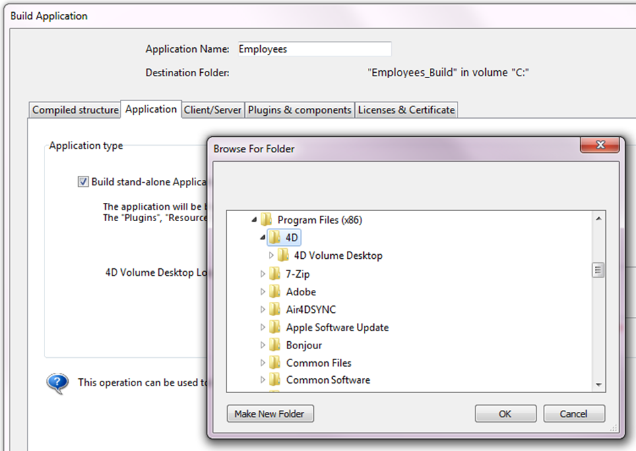Switch to the Compiled structure tab
The image size is (636, 451).
pyautogui.click(x=75, y=110)
